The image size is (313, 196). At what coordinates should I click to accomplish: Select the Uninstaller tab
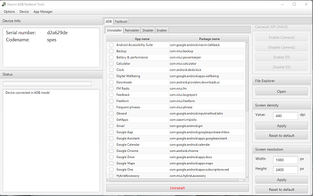[x=114, y=30]
